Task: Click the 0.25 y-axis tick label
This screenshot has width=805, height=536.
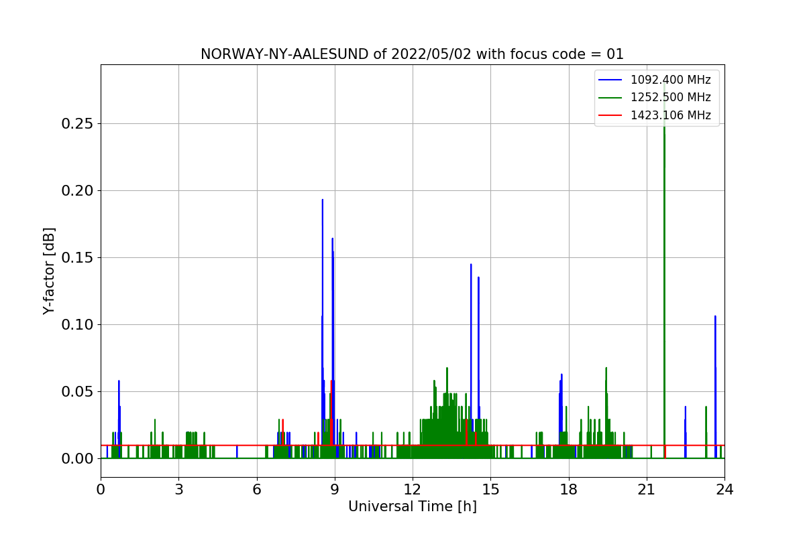Action: [78, 124]
